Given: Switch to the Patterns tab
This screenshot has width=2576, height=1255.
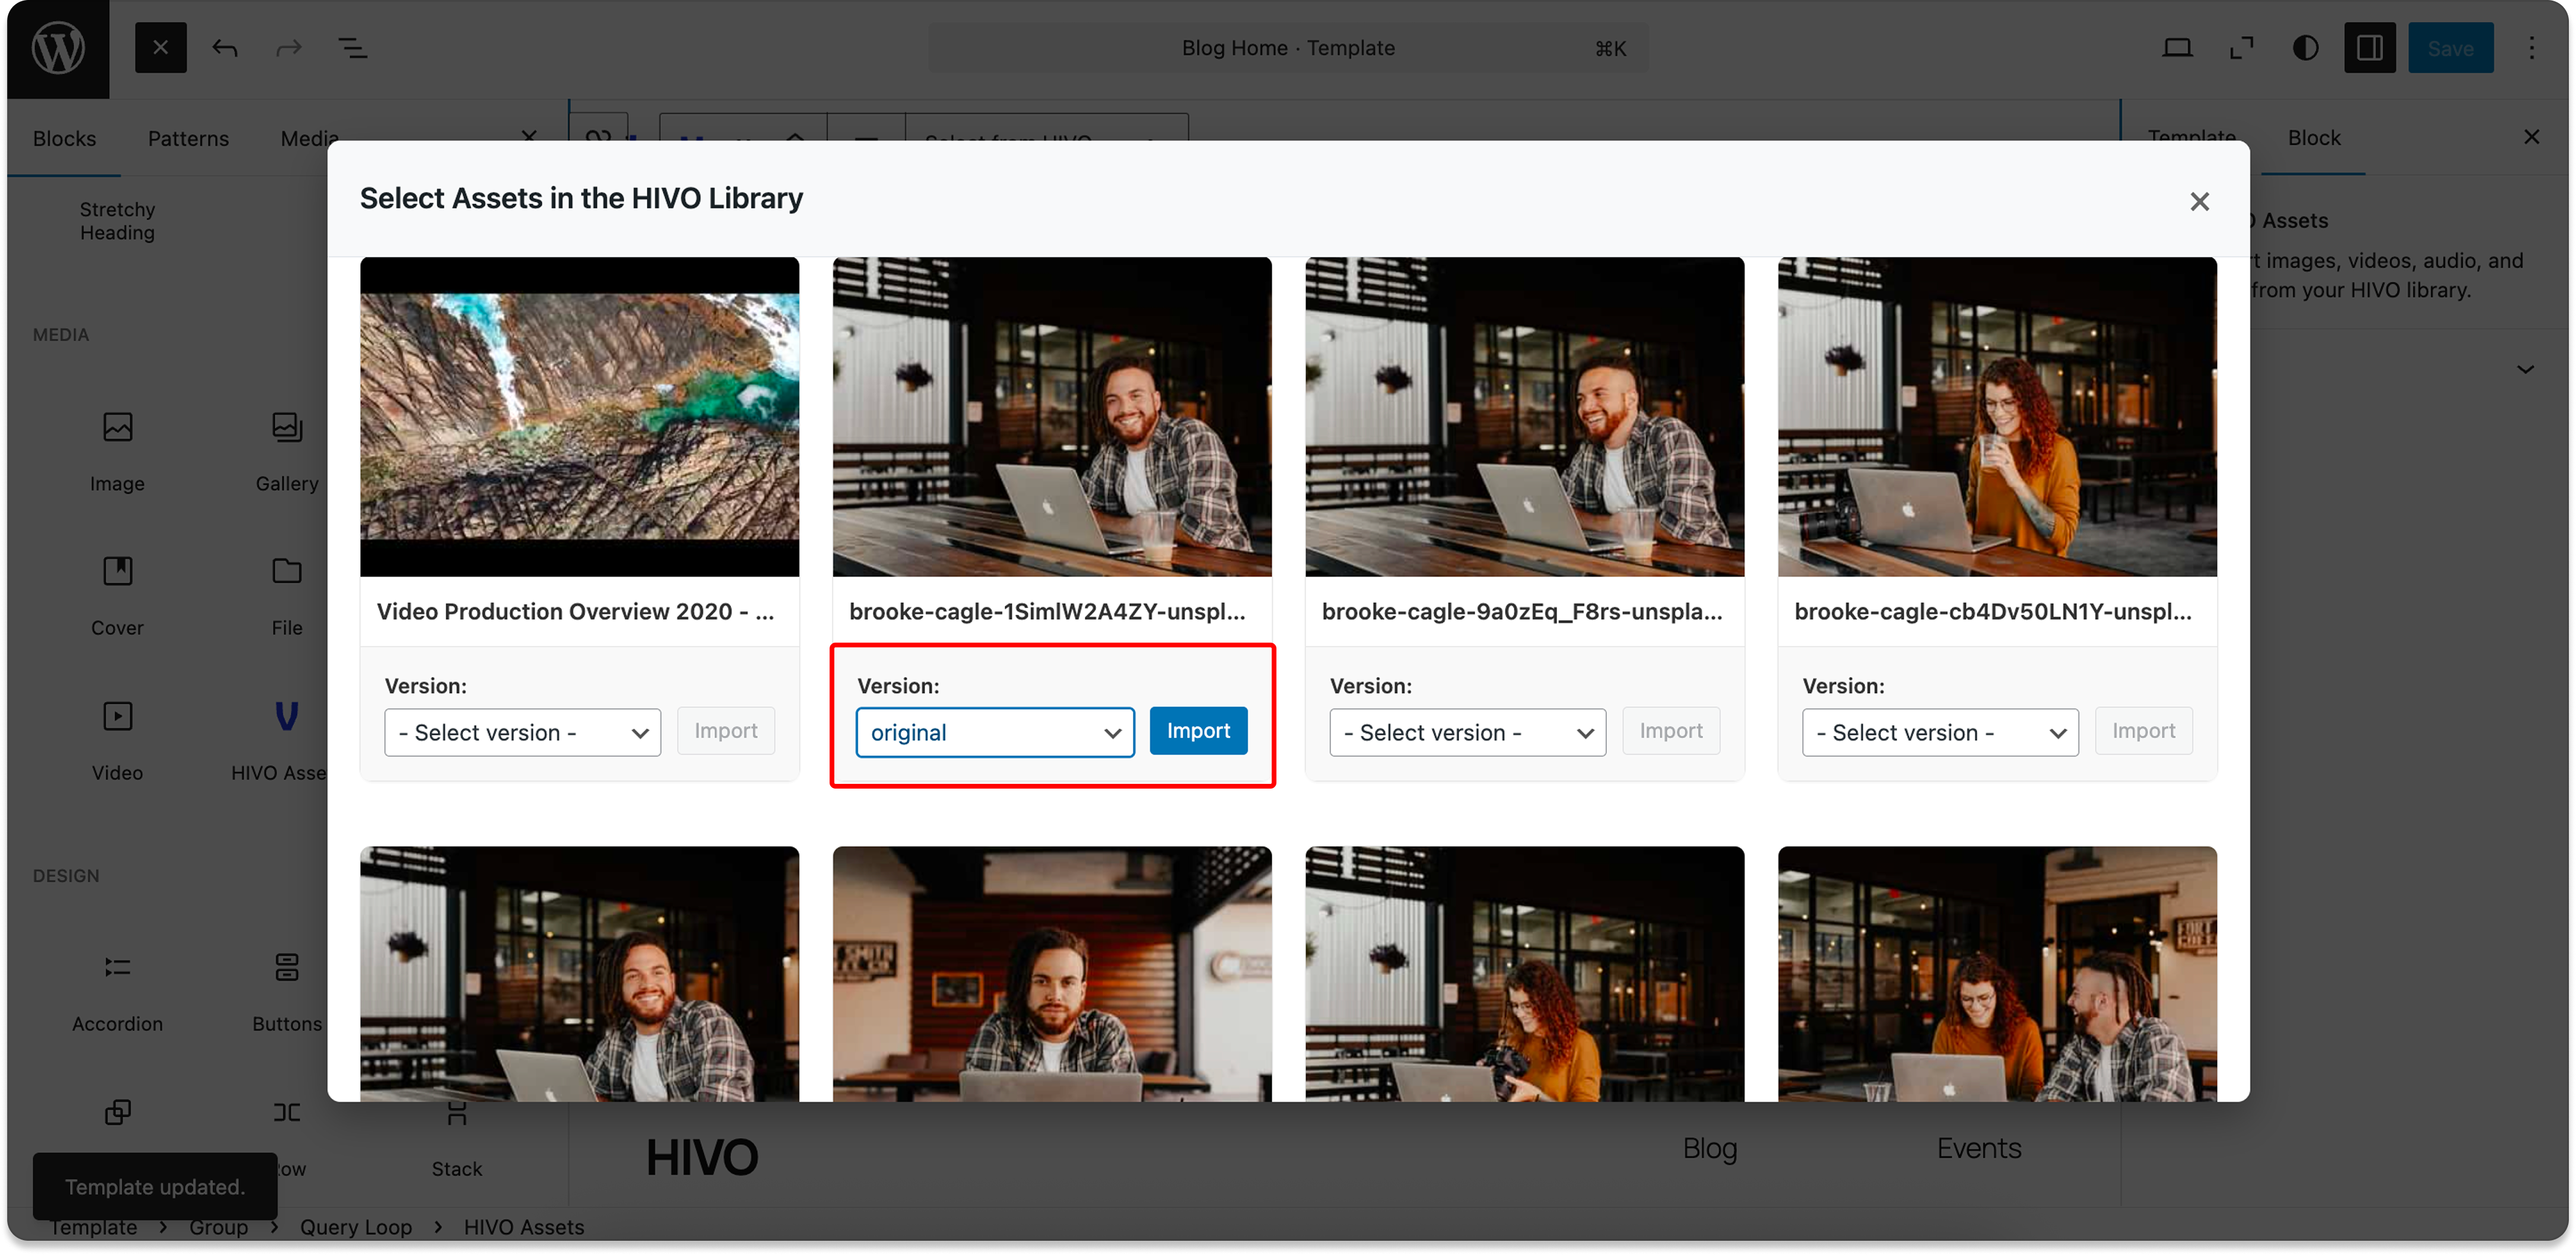Looking at the screenshot, I should point(188,139).
